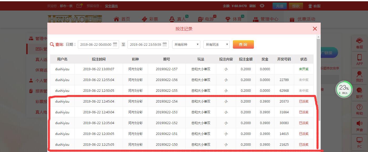Screen dimensions: 368x152
Task: Click the 安全退出 logout link
Action: tap(111, 6)
